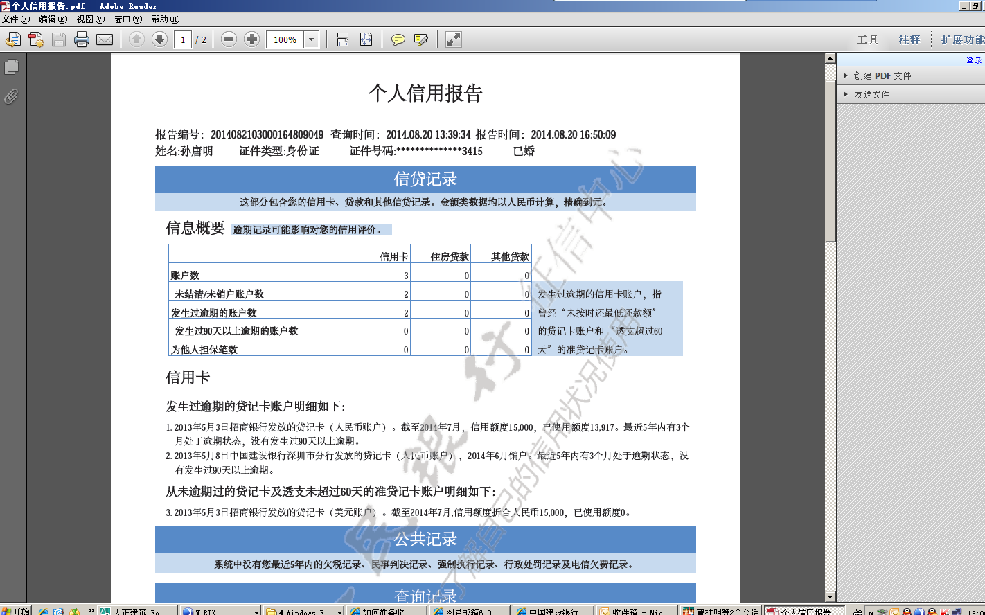985x615 pixels.
Task: Click the page number input field
Action: coord(183,39)
